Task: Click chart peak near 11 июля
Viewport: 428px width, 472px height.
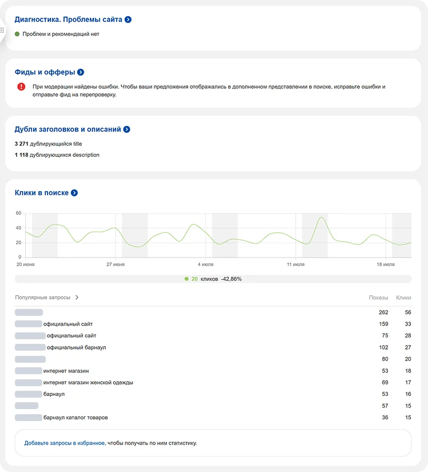Action: tap(322, 217)
